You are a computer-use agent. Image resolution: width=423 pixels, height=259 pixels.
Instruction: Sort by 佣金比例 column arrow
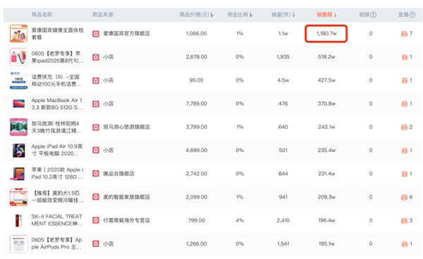[251, 15]
